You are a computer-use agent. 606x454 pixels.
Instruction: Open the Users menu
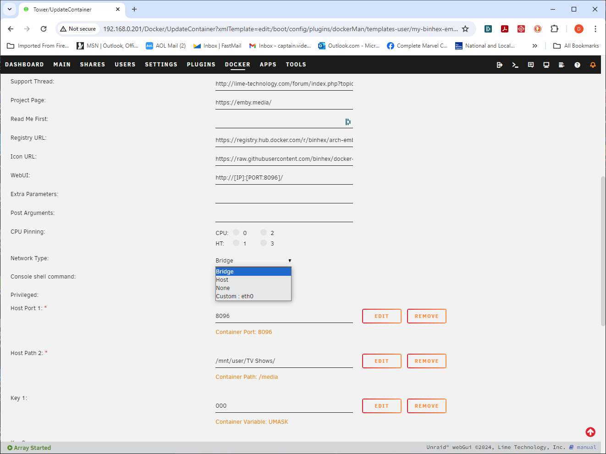click(125, 65)
